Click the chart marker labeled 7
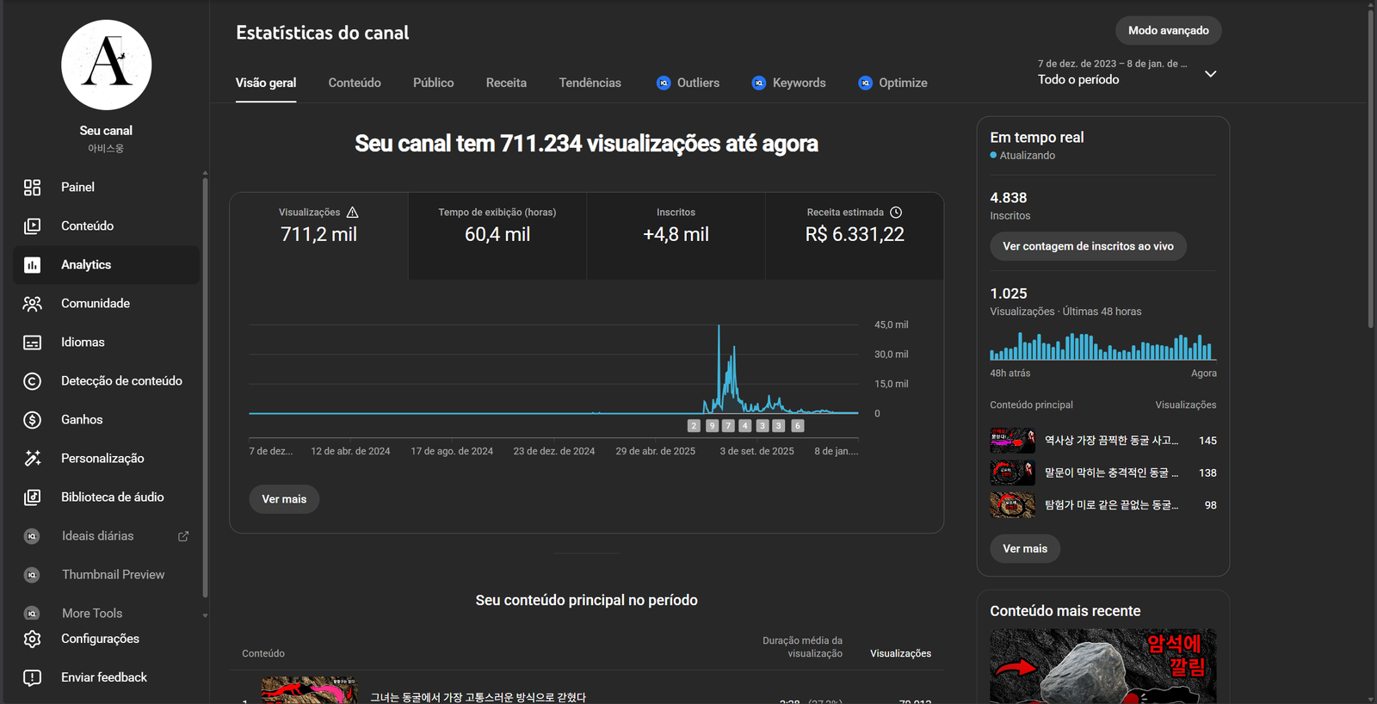 click(728, 426)
